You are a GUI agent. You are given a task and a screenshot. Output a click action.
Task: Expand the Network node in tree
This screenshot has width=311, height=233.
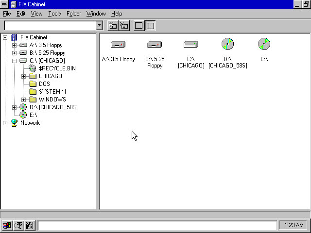coord(5,123)
